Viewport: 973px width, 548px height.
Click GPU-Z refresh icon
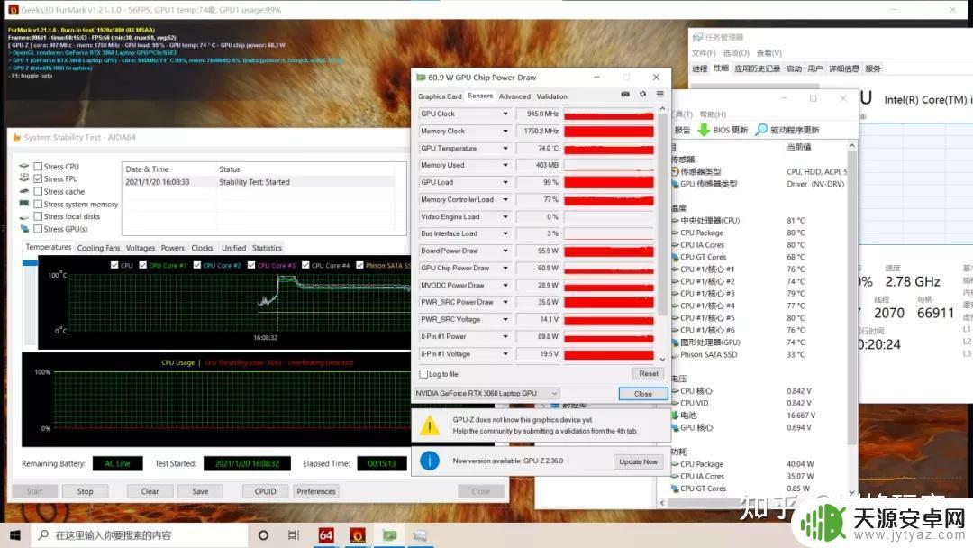pos(643,95)
